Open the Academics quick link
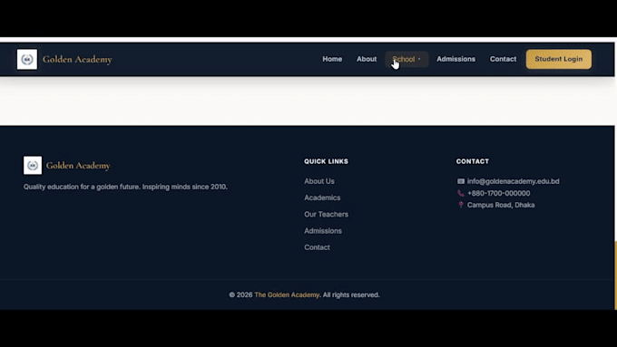Viewport: 617px width, 347px height. 322,198
